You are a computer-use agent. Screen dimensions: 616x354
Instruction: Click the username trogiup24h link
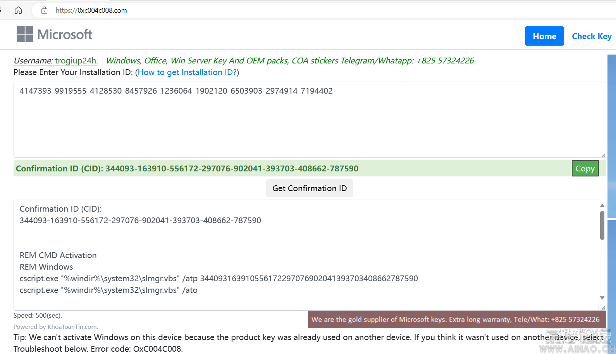point(76,61)
